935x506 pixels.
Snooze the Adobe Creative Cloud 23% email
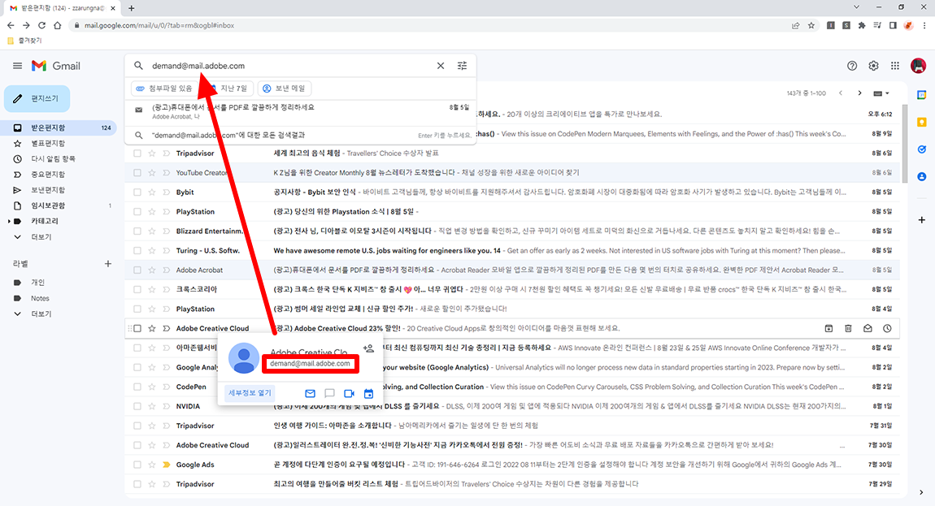tap(887, 328)
